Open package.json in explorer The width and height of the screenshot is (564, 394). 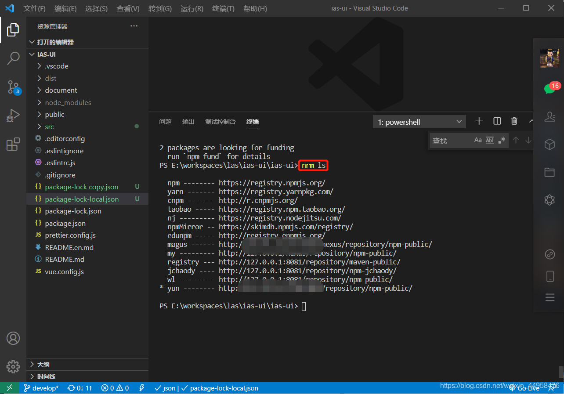(87, 223)
